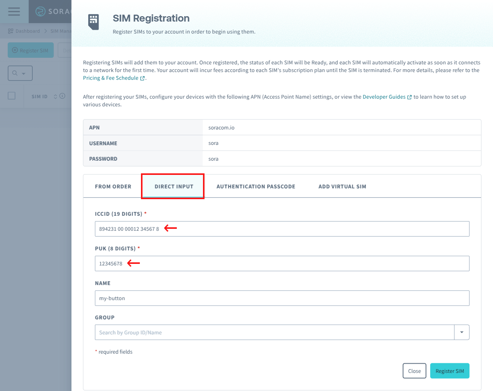The image size is (493, 391).
Task: Click the Name field containing my-button
Action: (270, 298)
